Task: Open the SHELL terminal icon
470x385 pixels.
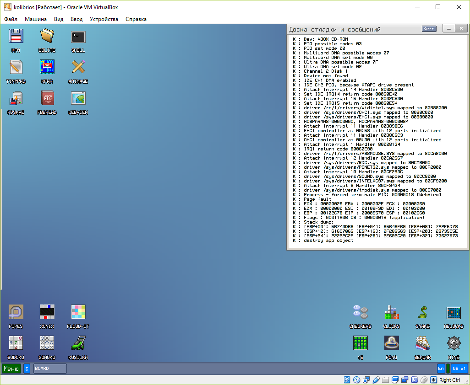Action: point(78,37)
